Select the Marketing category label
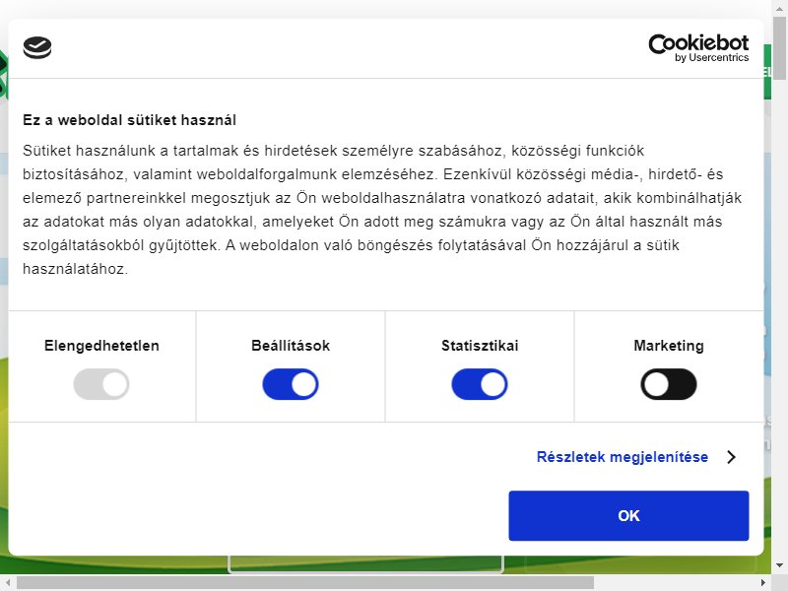788x591 pixels. (669, 346)
